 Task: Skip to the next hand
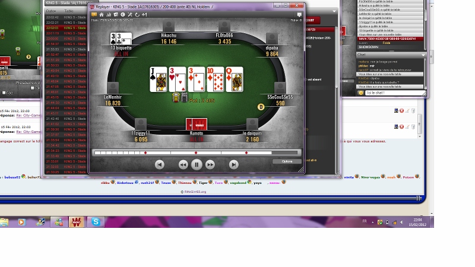pyautogui.click(x=233, y=164)
